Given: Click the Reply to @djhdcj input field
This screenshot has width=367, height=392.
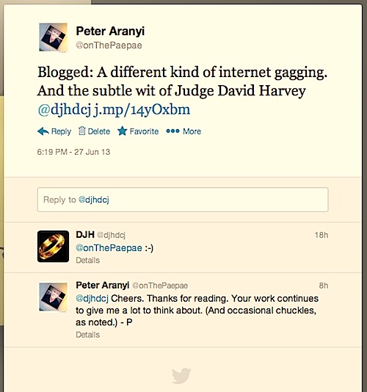Looking at the screenshot, I should pyautogui.click(x=183, y=200).
